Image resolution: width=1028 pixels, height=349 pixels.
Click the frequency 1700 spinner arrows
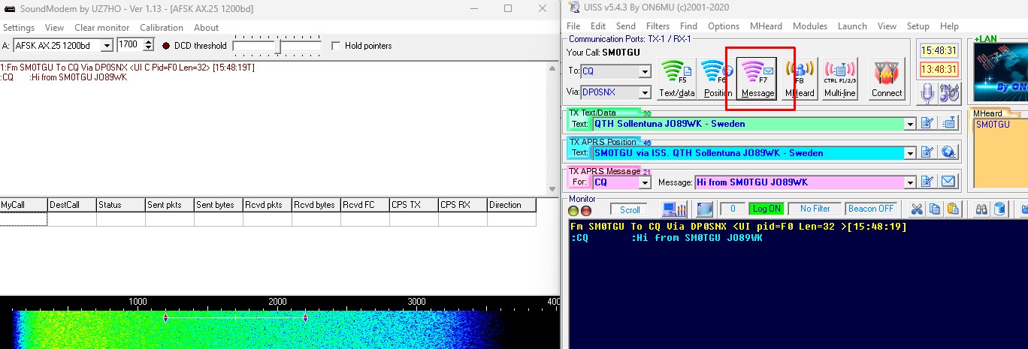coord(148,46)
